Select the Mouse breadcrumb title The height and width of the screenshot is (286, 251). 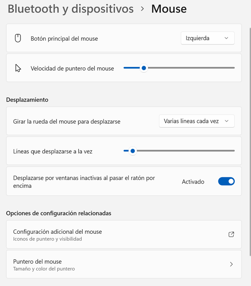click(169, 9)
